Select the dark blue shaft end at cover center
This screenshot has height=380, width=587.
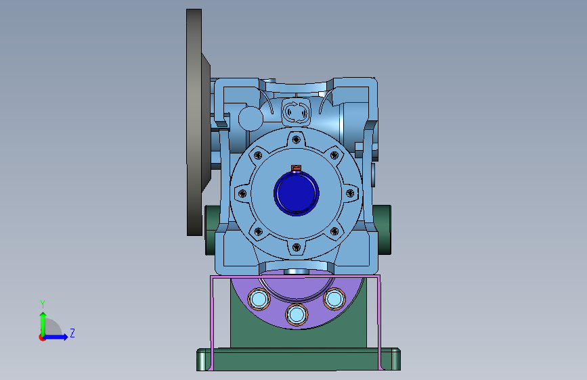tap(297, 194)
